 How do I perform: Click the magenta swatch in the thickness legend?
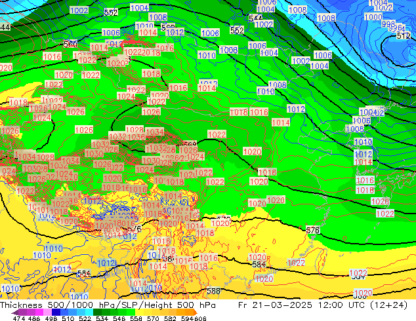coord(39,312)
